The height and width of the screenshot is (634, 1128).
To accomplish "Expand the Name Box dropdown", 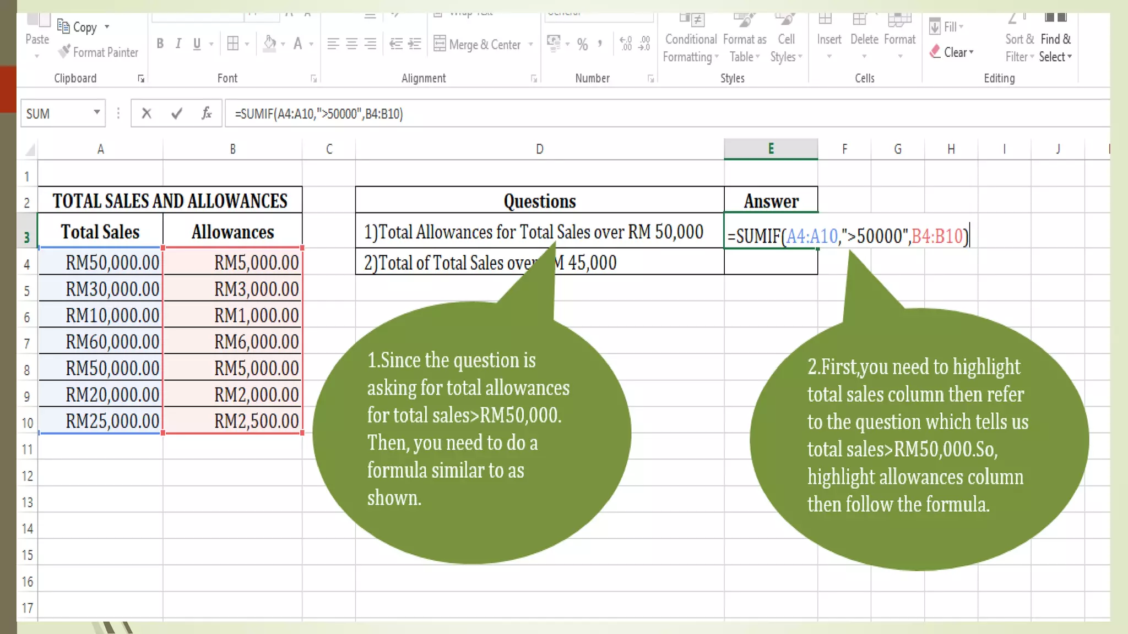I will click(x=97, y=113).
